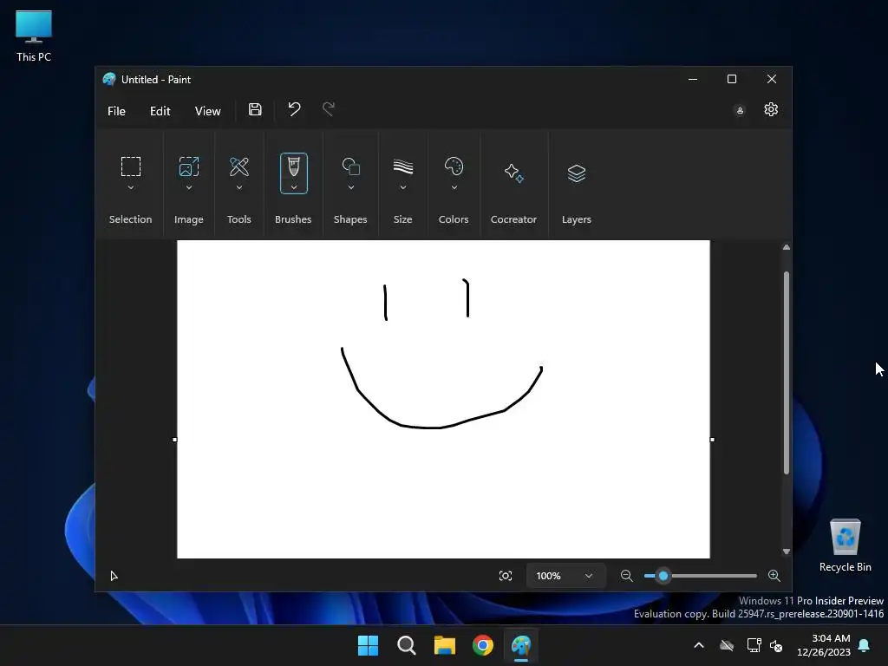
Task: Expand the Brushes dropdown chevron
Action: pos(293,187)
